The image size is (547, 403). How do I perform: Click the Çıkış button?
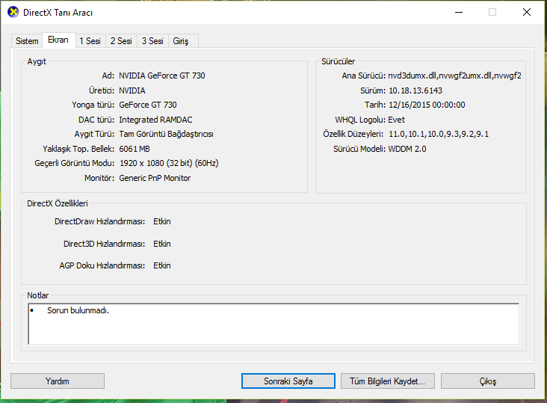click(x=488, y=381)
